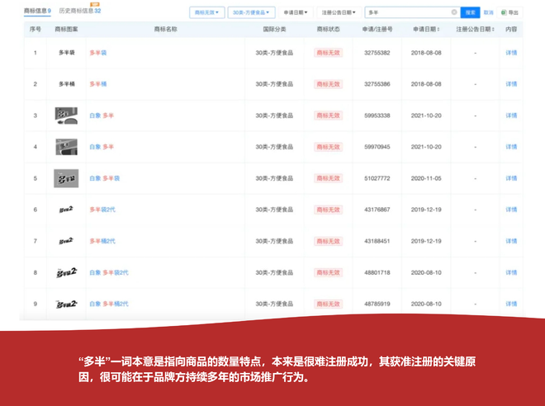The image size is (545, 406).
Task: Click registration number 32755382
Action: click(377, 53)
